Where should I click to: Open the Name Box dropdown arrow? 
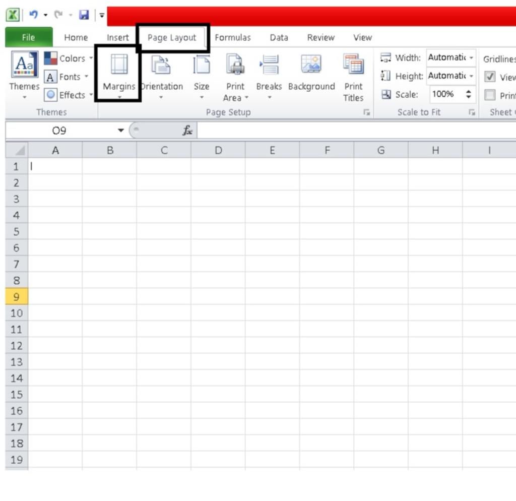(121, 131)
